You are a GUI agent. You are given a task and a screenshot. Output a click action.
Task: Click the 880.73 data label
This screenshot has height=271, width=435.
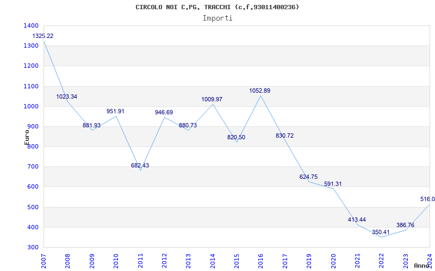188,125
